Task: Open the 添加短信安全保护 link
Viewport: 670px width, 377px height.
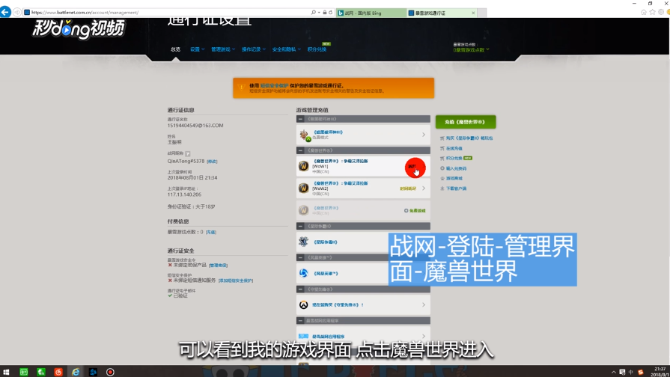Action: tap(236, 281)
